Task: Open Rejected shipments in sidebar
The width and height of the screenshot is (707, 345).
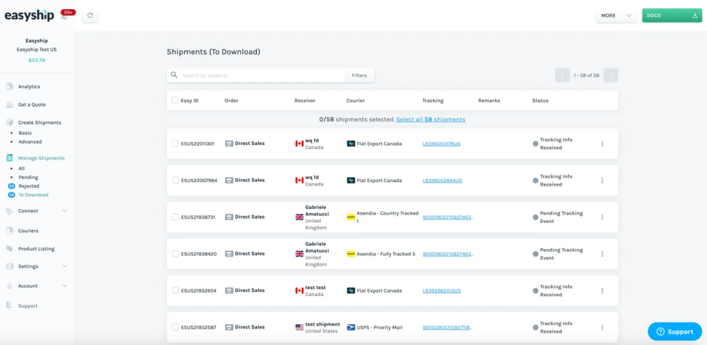Action: click(29, 186)
